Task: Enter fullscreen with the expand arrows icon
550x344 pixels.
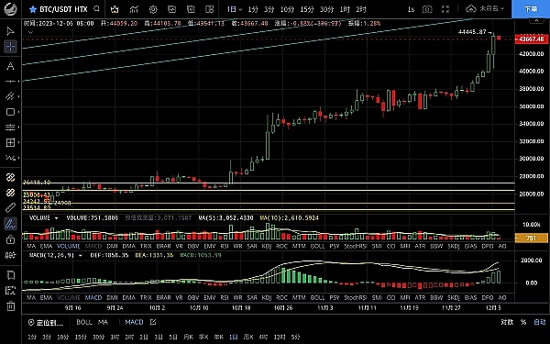Action: point(445,9)
